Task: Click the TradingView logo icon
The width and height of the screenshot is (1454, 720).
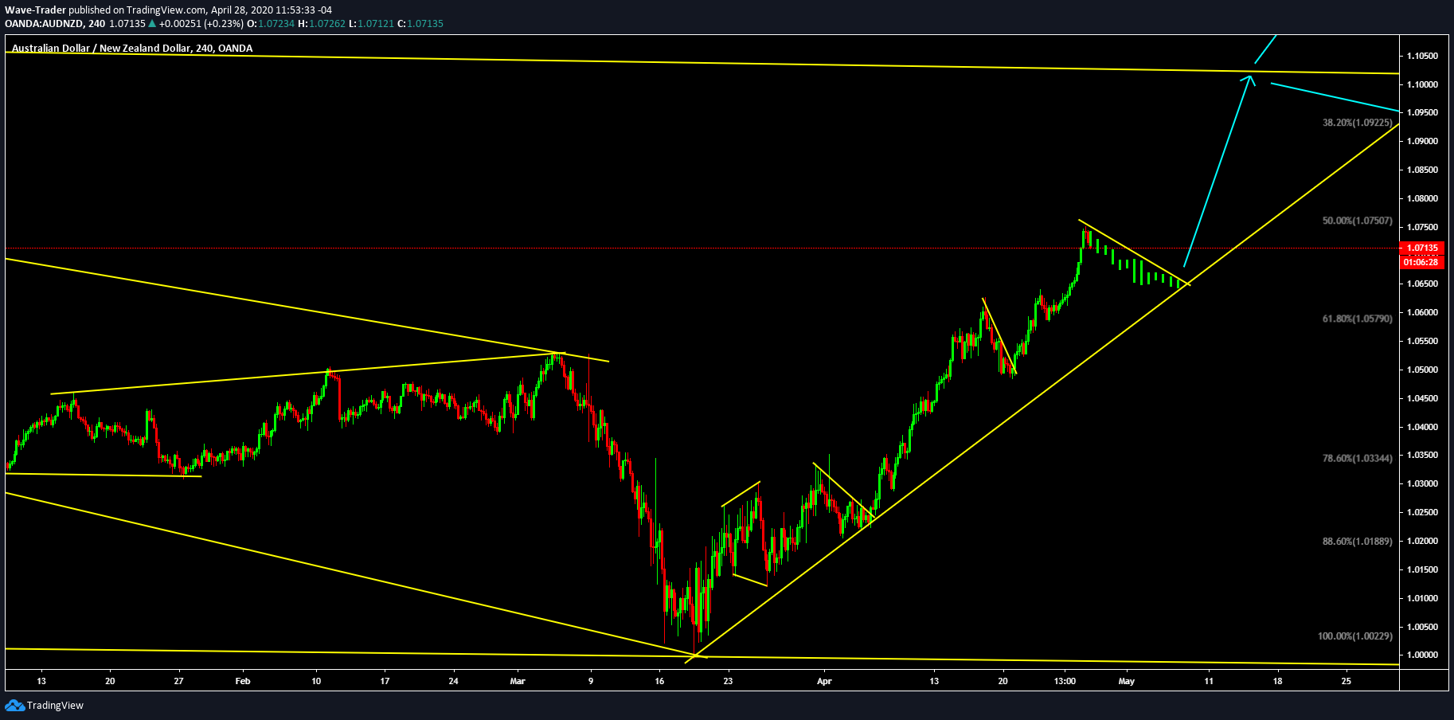Action: [x=14, y=705]
